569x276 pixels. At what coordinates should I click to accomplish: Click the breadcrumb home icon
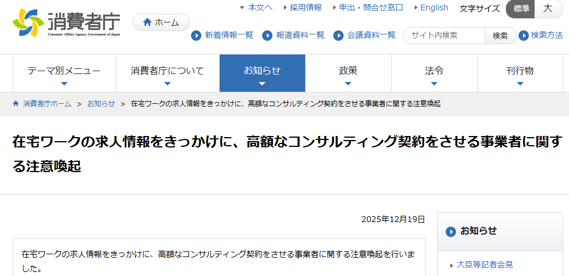[15, 104]
